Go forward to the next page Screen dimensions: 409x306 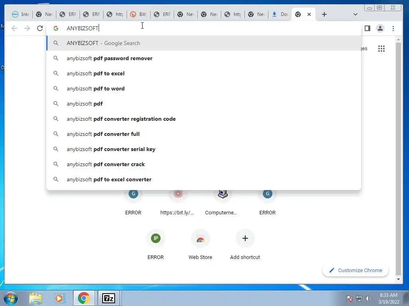(x=27, y=28)
